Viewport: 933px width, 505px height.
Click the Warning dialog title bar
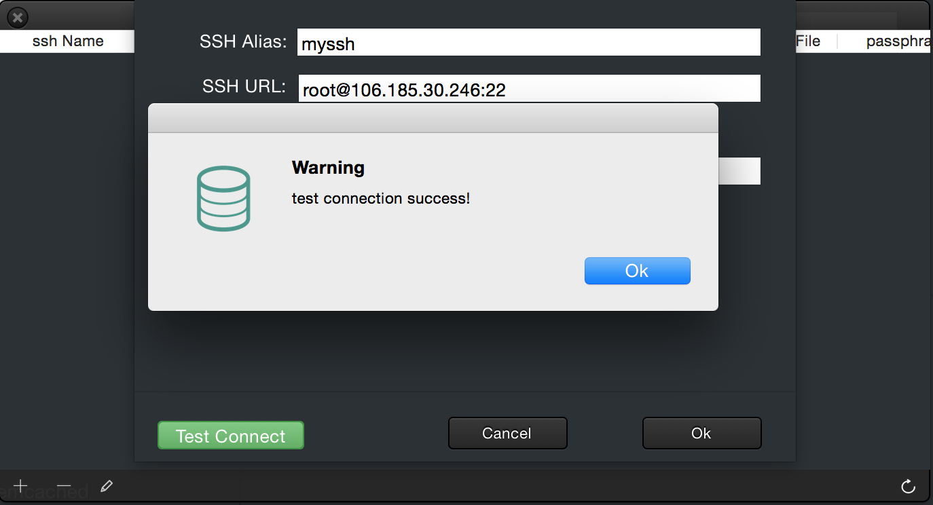click(x=433, y=118)
